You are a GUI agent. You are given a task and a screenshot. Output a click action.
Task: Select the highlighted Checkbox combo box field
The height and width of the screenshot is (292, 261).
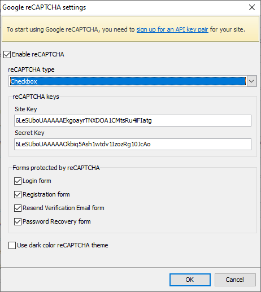[128, 81]
